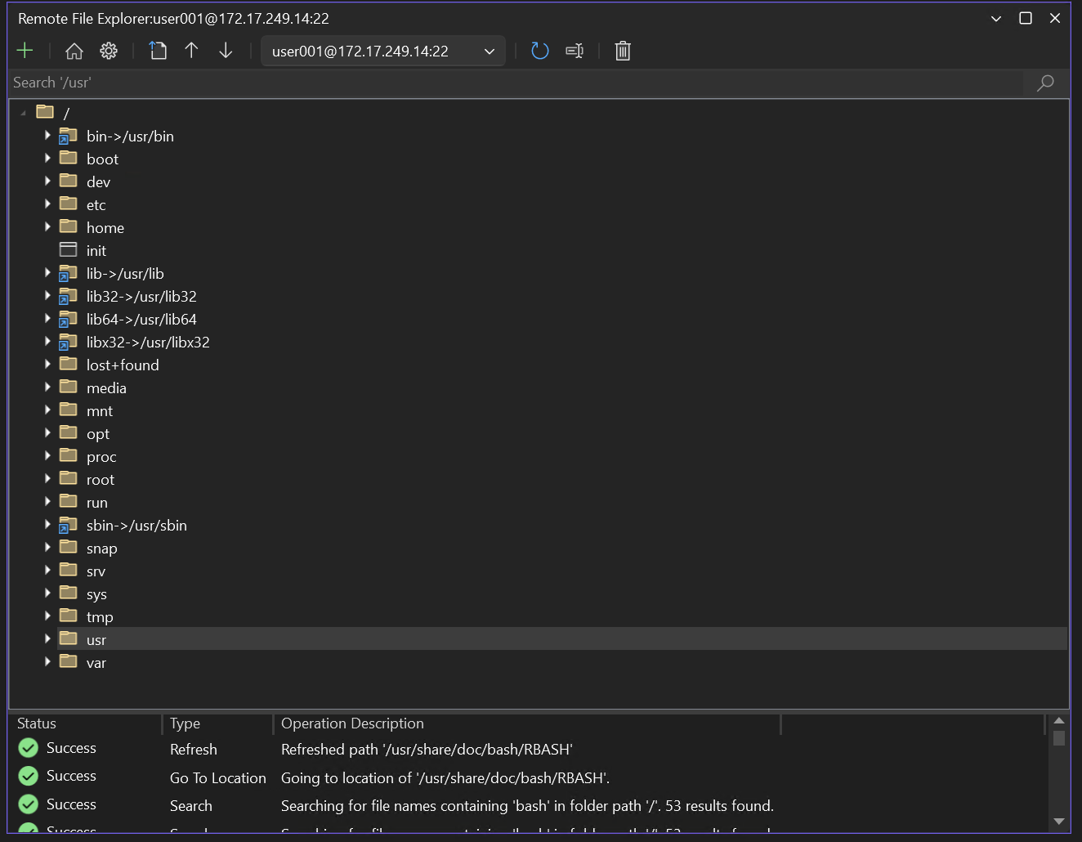This screenshot has width=1082, height=842.
Task: Click the go-to-parent folder icon
Action: (158, 51)
